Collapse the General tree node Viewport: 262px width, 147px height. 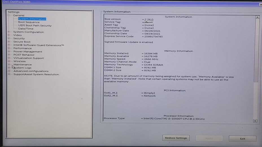pos(8,15)
